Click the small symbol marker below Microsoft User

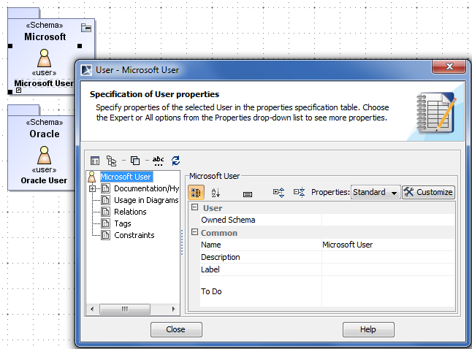tap(19, 90)
